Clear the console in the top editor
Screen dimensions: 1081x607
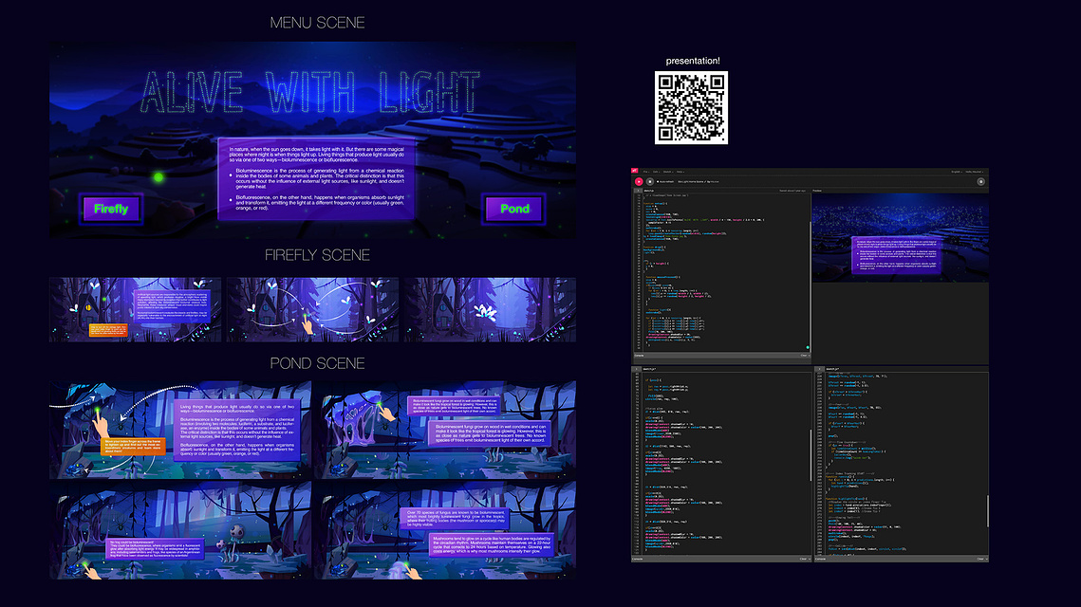[x=803, y=356]
